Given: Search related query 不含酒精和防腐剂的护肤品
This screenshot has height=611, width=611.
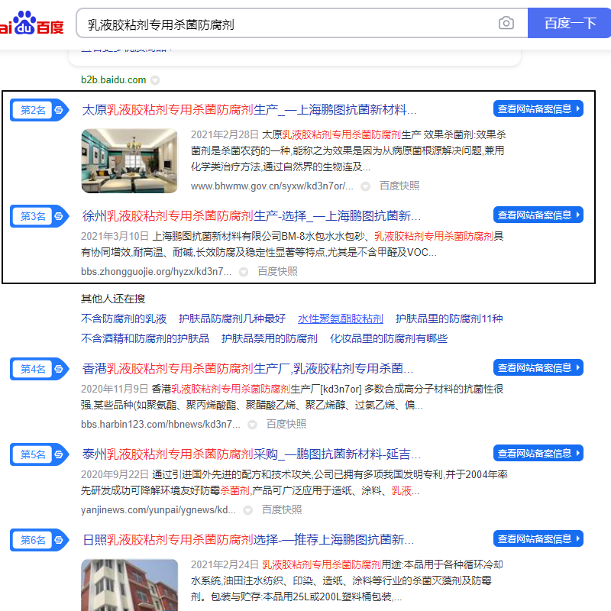Looking at the screenshot, I should click(x=144, y=338).
